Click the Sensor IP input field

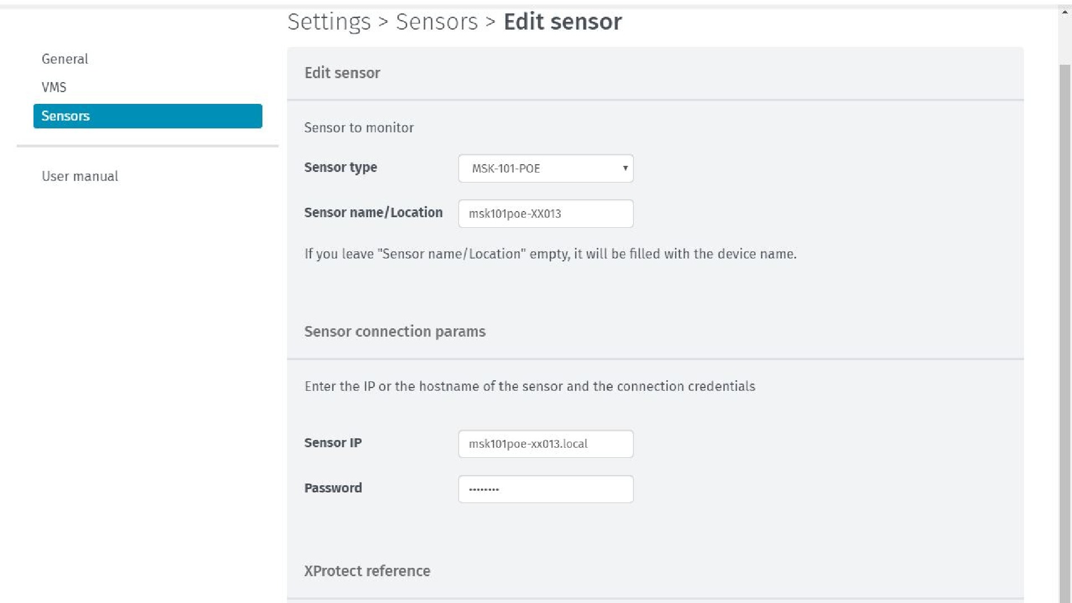tap(545, 444)
